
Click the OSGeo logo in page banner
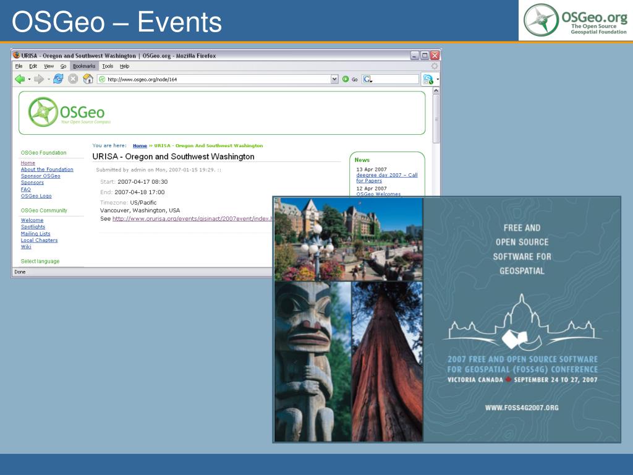pos(69,112)
